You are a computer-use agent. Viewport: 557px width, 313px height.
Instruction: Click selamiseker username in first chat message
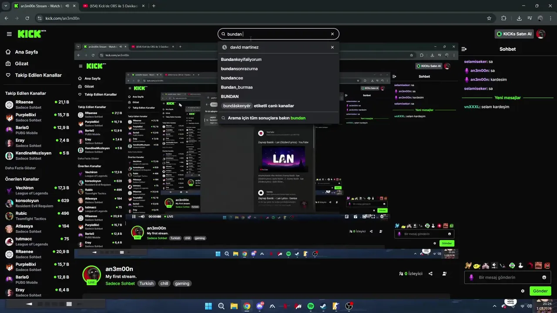click(x=476, y=62)
